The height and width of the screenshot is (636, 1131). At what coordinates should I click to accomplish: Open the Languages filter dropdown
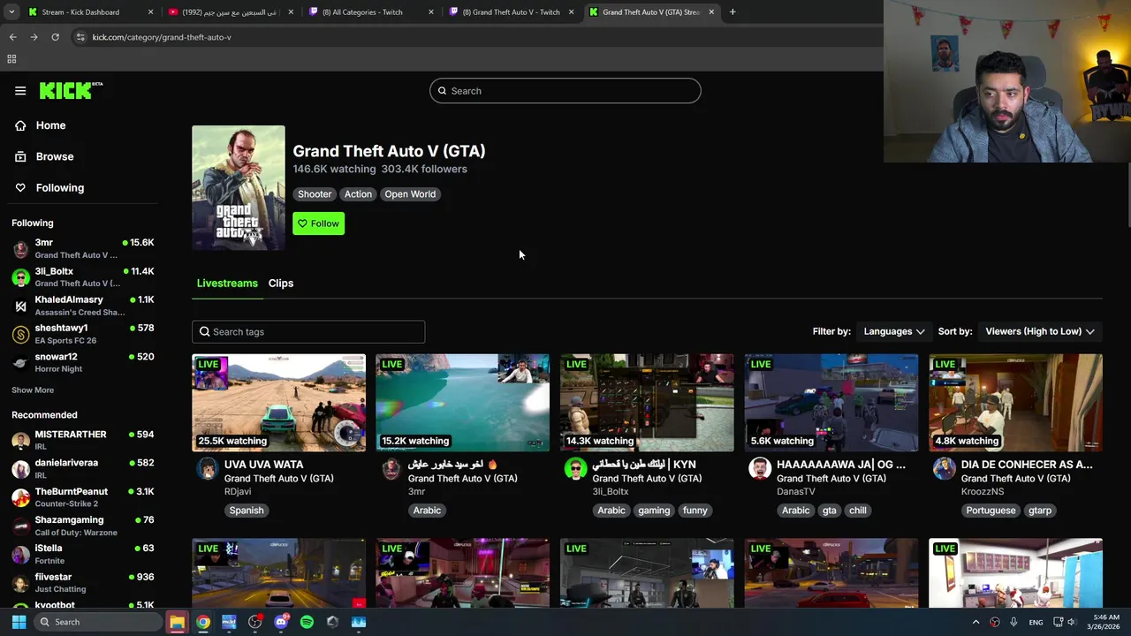(x=894, y=331)
